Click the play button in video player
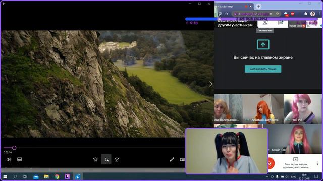Viewport: 323px width, 181px height. pos(106,160)
